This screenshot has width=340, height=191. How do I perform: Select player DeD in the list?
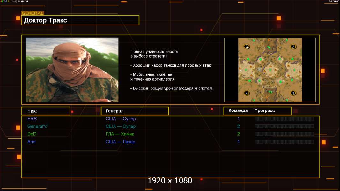tap(32, 134)
